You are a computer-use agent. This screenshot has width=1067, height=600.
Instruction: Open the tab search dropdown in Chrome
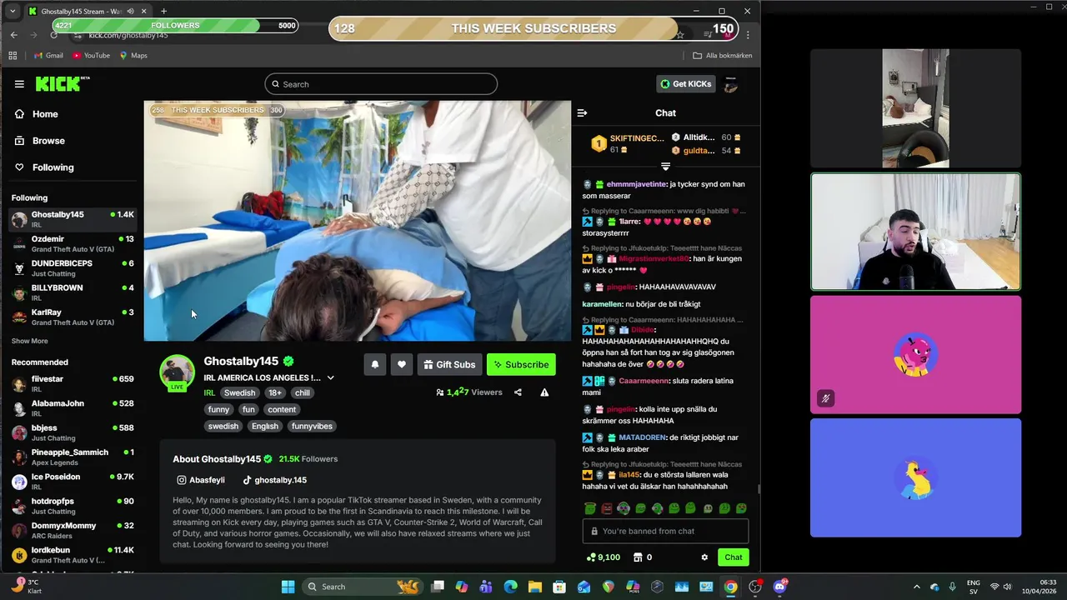[x=12, y=11]
